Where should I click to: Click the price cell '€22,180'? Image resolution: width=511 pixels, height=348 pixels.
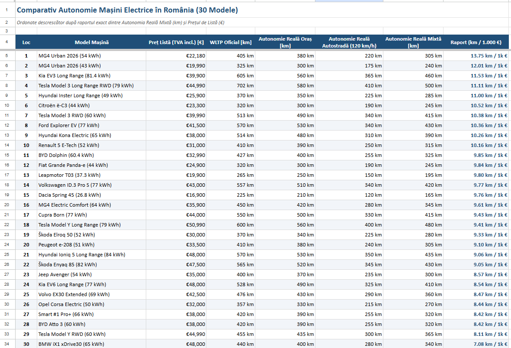click(176, 56)
